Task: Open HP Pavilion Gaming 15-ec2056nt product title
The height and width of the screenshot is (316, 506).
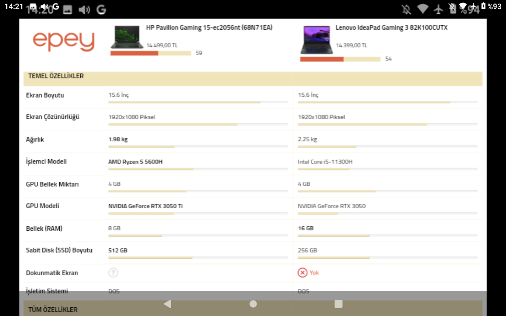Action: pyautogui.click(x=209, y=28)
